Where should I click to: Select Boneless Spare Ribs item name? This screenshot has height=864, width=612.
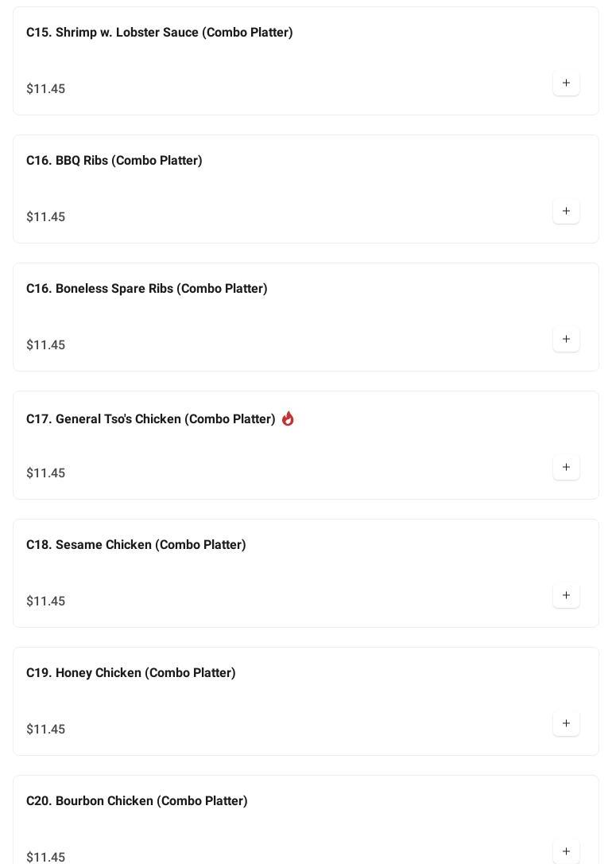(146, 289)
